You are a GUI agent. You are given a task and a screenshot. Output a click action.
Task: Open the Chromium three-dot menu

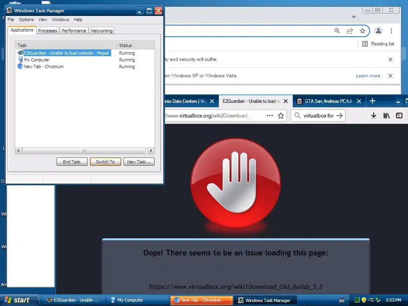(x=391, y=31)
